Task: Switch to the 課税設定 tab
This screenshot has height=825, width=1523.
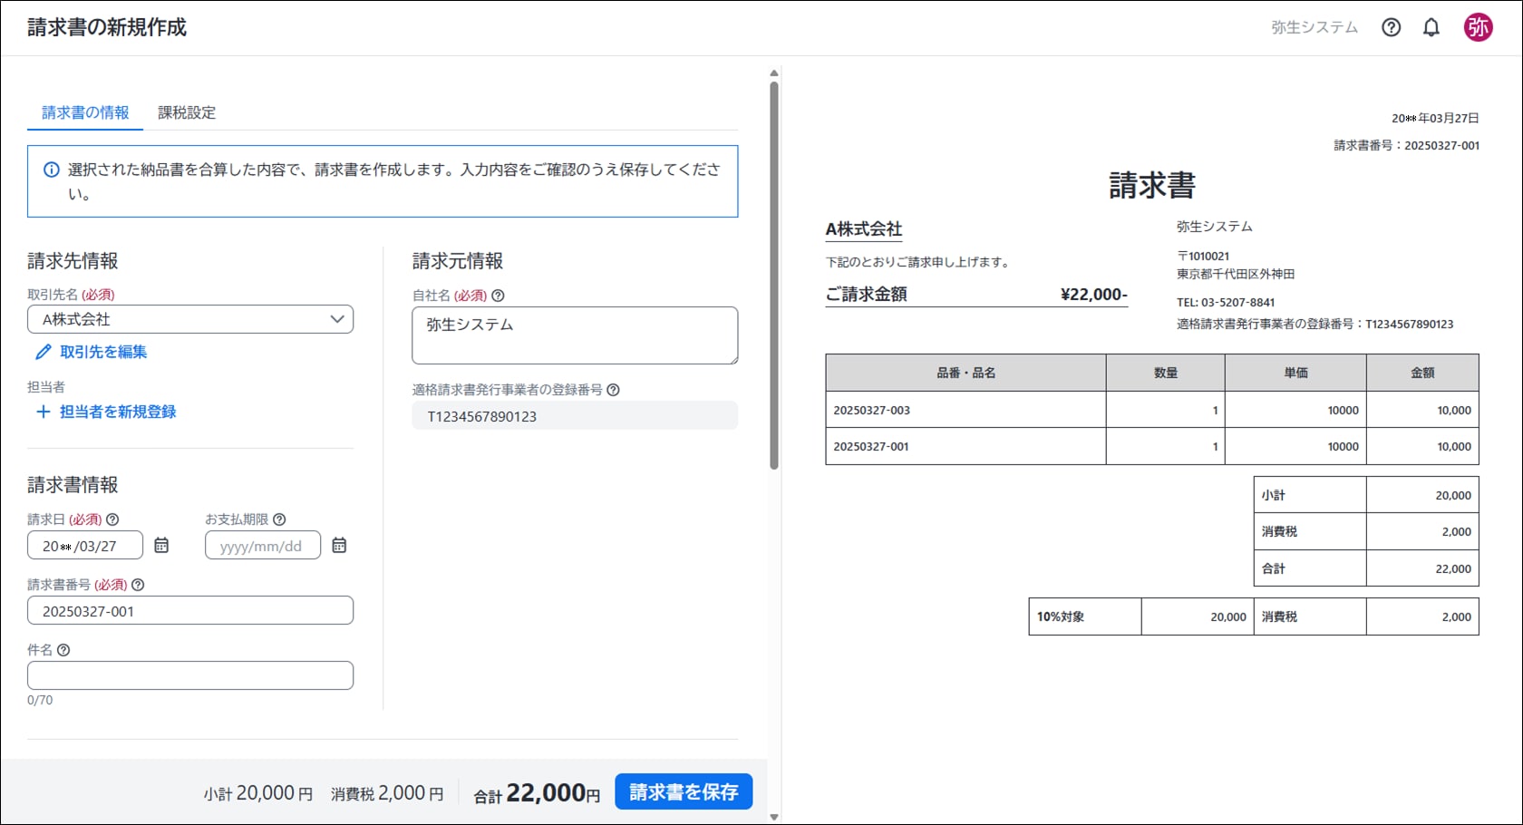Action: [x=187, y=112]
